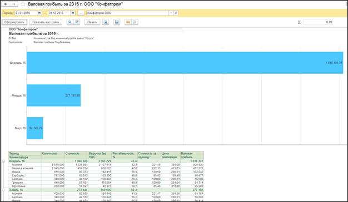348x202 pixels.
Task: Open print preview icon
Action: coord(106,22)
